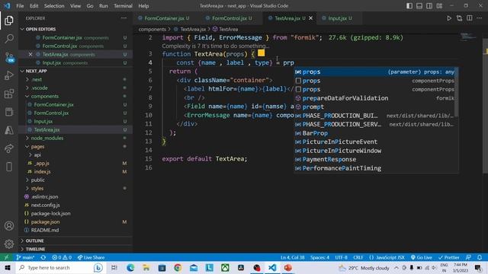The height and width of the screenshot is (274, 488).
Task: Open the Manage gear icon
Action: (x=9, y=244)
